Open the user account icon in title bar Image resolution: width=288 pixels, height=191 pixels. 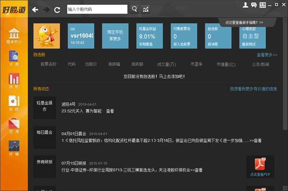[x=245, y=5]
